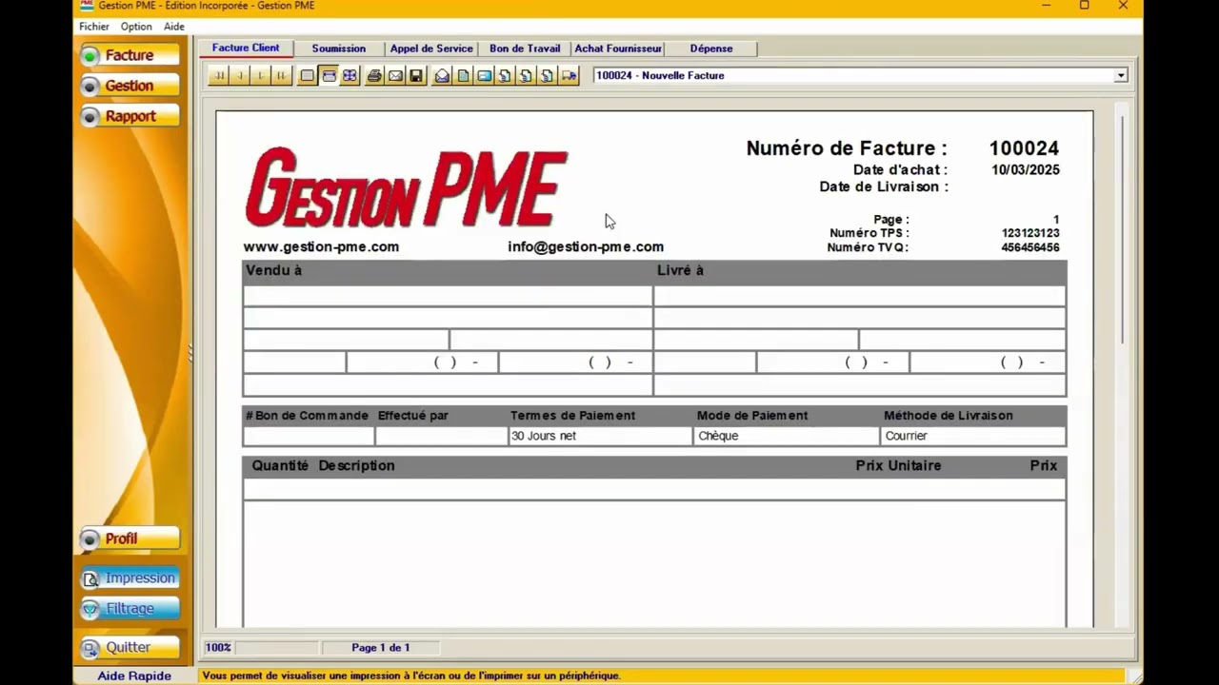Click the purchase date '10/03/2025'

point(1026,170)
